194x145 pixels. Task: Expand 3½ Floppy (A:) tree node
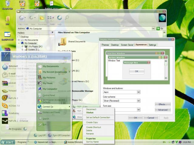pyautogui.click(x=22, y=47)
